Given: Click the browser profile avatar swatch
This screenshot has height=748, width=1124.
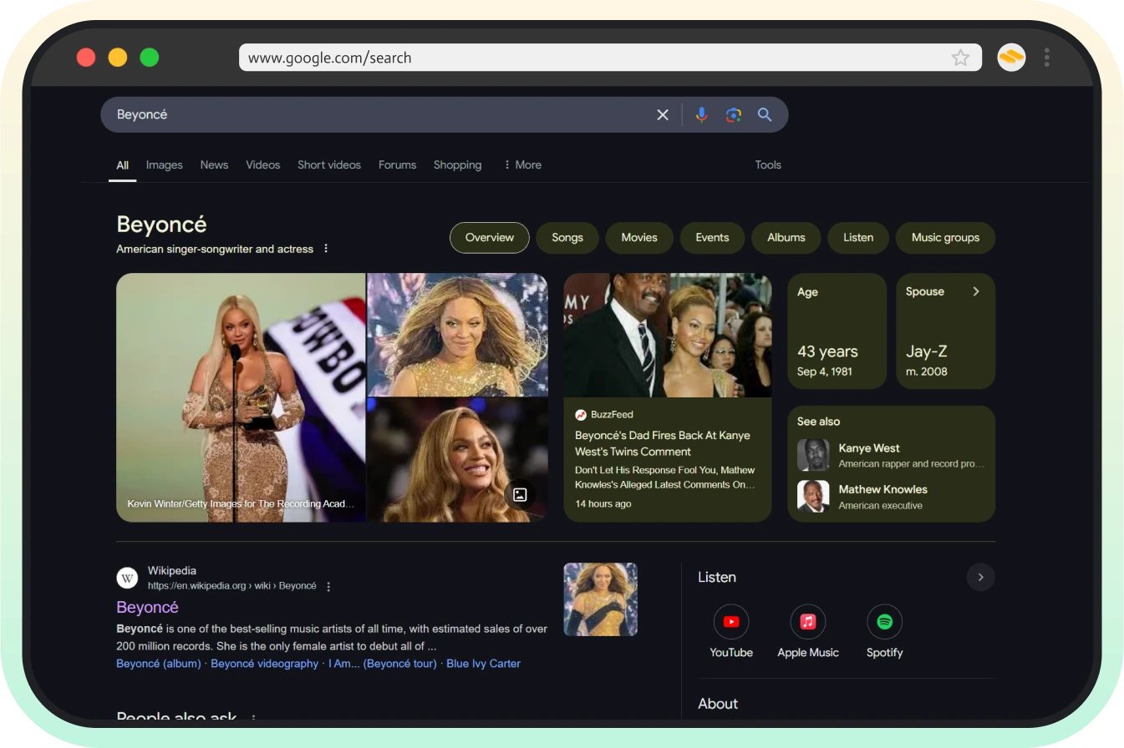Looking at the screenshot, I should pyautogui.click(x=1011, y=57).
